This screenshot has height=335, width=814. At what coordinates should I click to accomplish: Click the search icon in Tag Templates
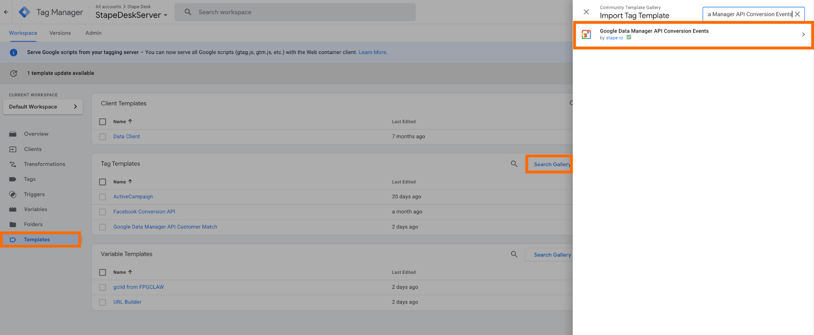(514, 164)
